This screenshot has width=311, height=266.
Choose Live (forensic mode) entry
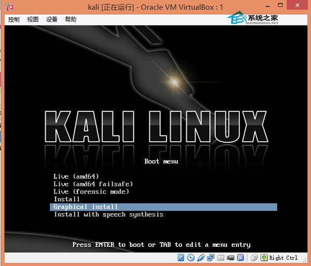[91, 192]
